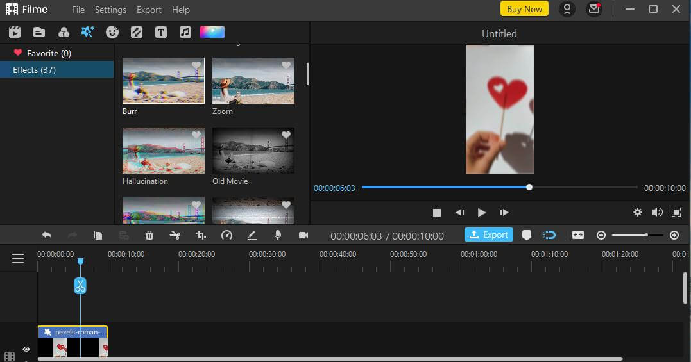Click the timeline zoom slider handle
Image resolution: width=691 pixels, height=362 pixels.
pos(647,235)
